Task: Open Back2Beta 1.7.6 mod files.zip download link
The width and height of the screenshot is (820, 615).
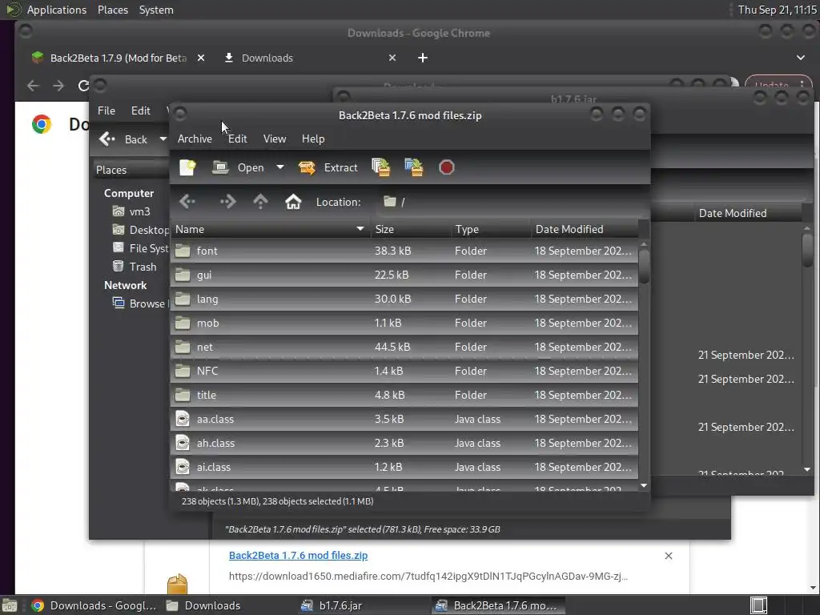Action: click(x=298, y=556)
